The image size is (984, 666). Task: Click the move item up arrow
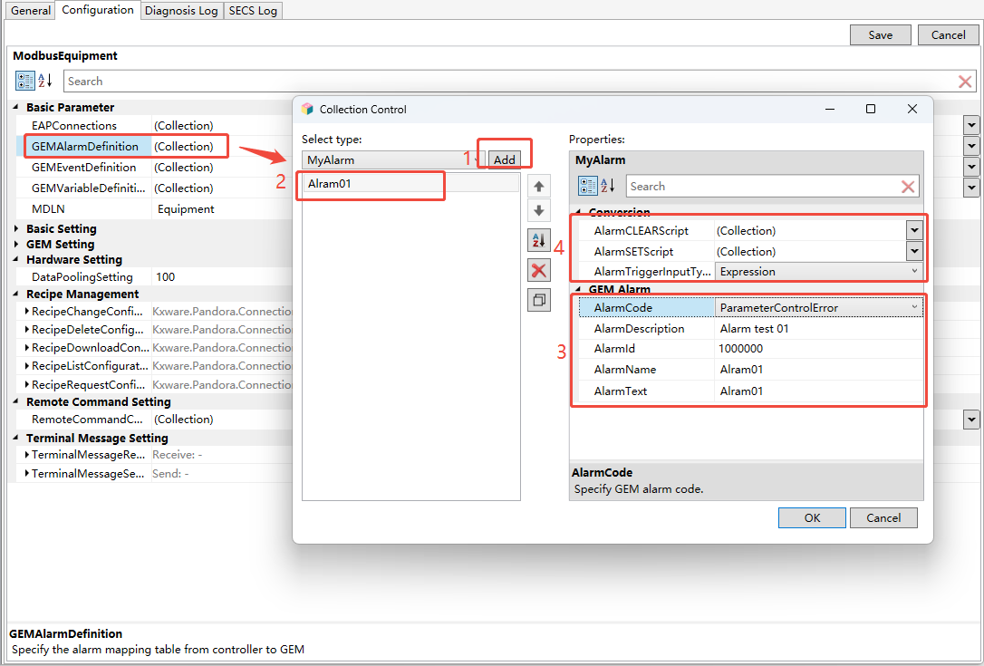[x=538, y=187]
